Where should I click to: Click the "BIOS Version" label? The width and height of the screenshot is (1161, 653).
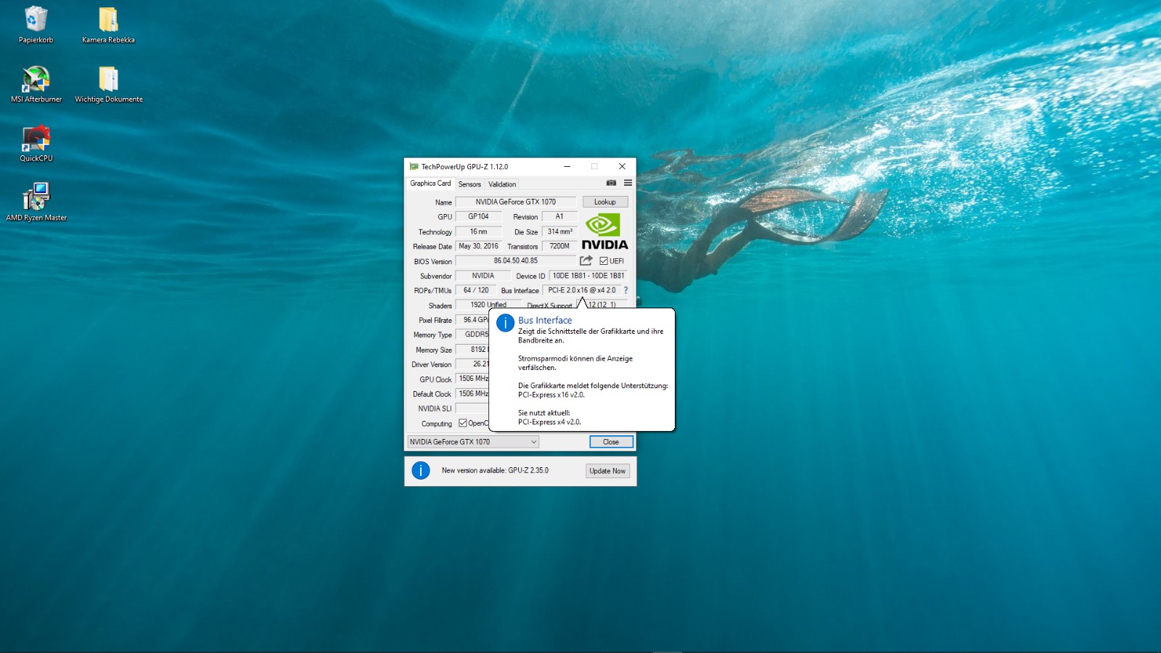432,261
